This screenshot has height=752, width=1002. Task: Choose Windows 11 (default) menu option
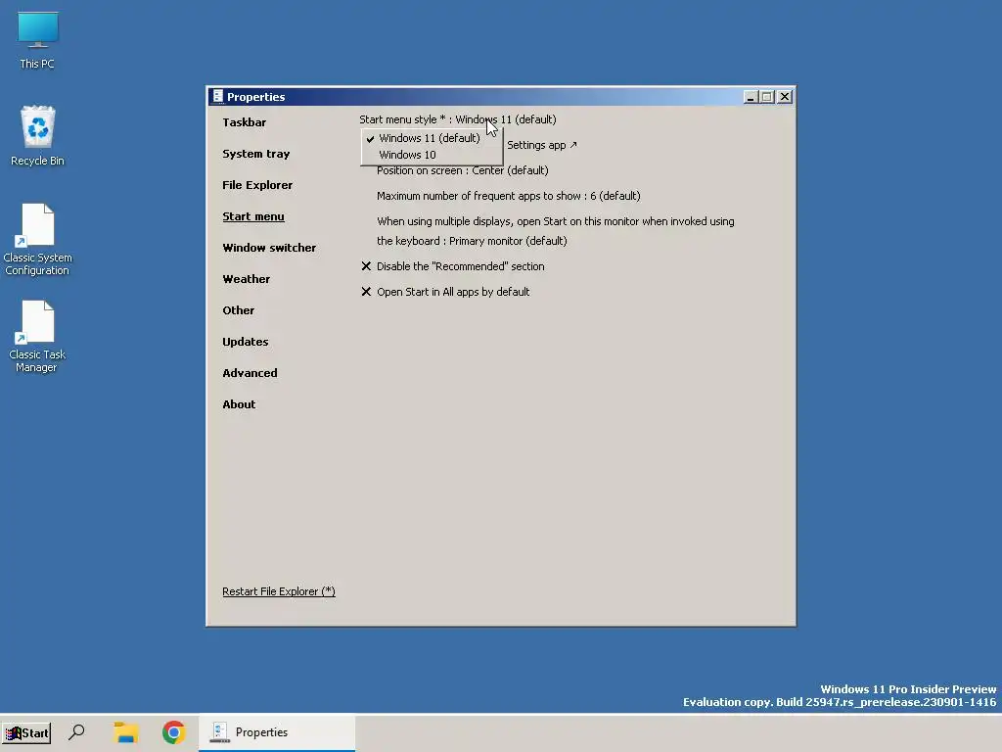click(x=432, y=138)
